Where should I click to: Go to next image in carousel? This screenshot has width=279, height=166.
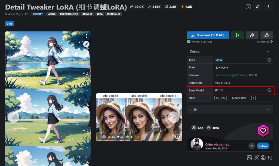pos(174,117)
